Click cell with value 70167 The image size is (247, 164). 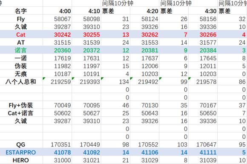click(203, 105)
